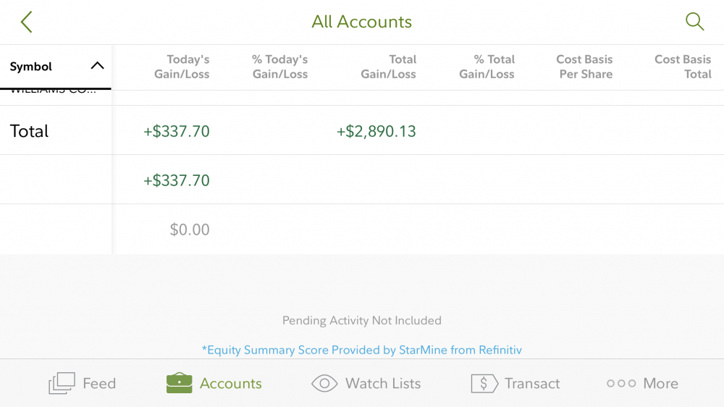Sort by % Total Gain/Loss column
Screen dimensions: 724x407
coord(487,67)
